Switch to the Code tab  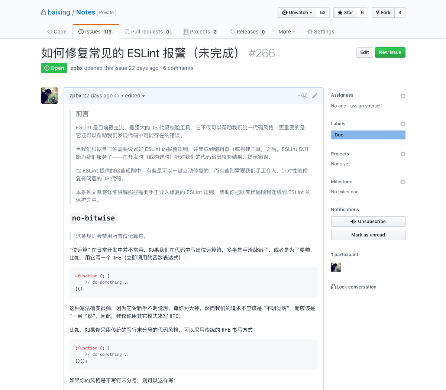coord(57,32)
